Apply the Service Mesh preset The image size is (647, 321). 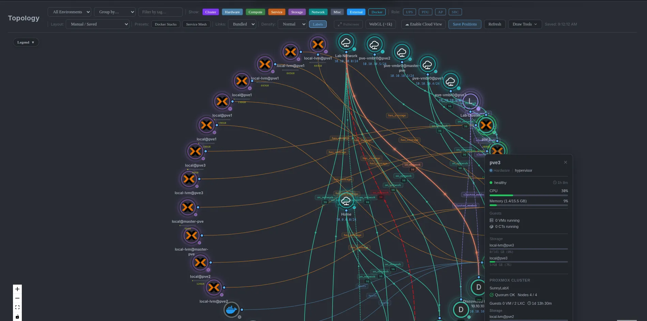tap(197, 24)
